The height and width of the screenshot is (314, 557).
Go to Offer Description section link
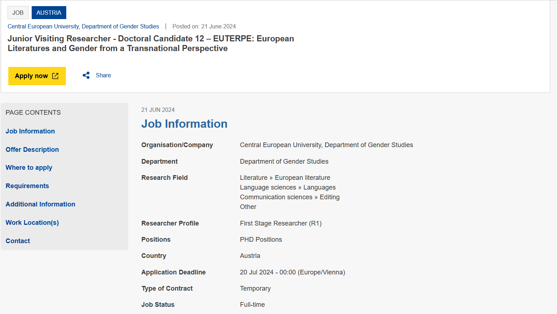(32, 150)
